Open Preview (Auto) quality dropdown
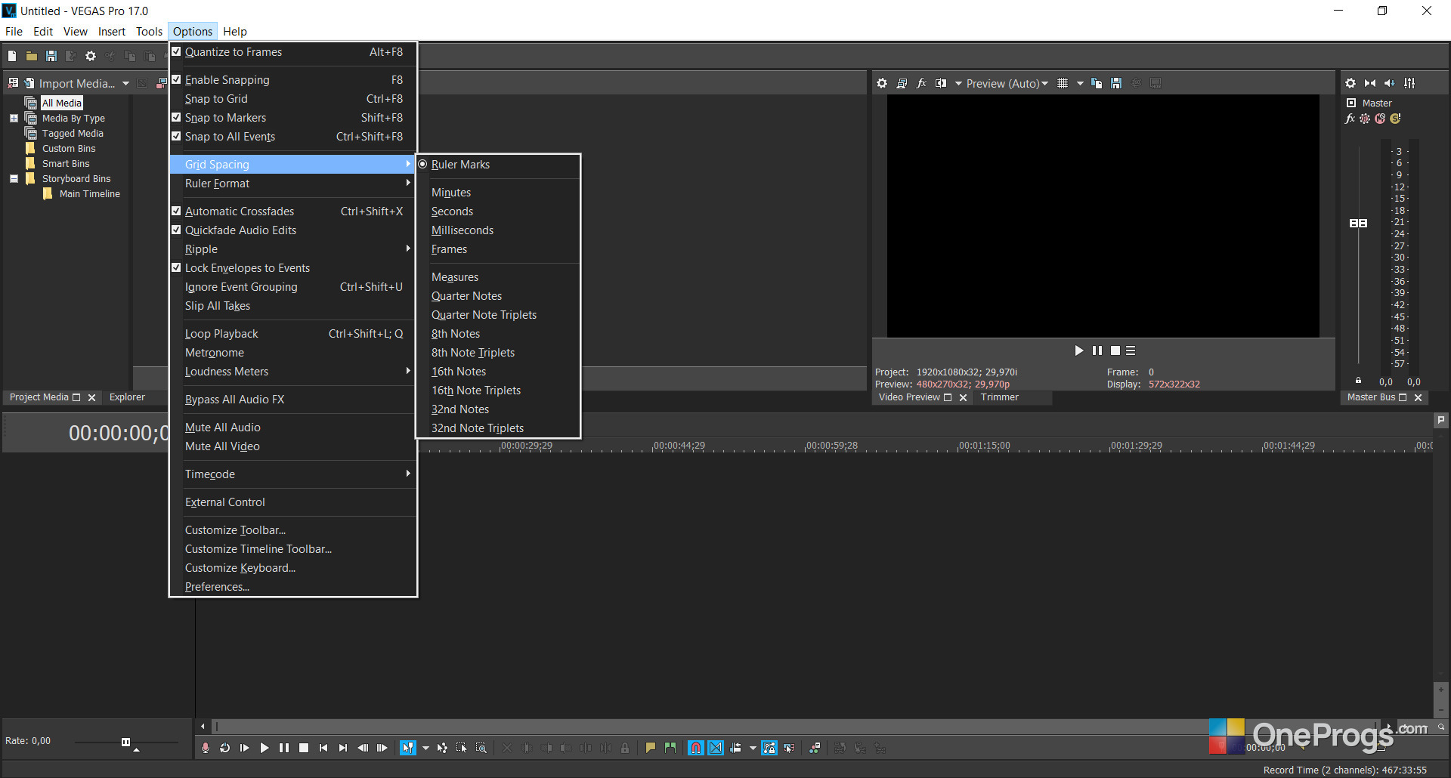This screenshot has height=778, width=1451. coord(1007,84)
